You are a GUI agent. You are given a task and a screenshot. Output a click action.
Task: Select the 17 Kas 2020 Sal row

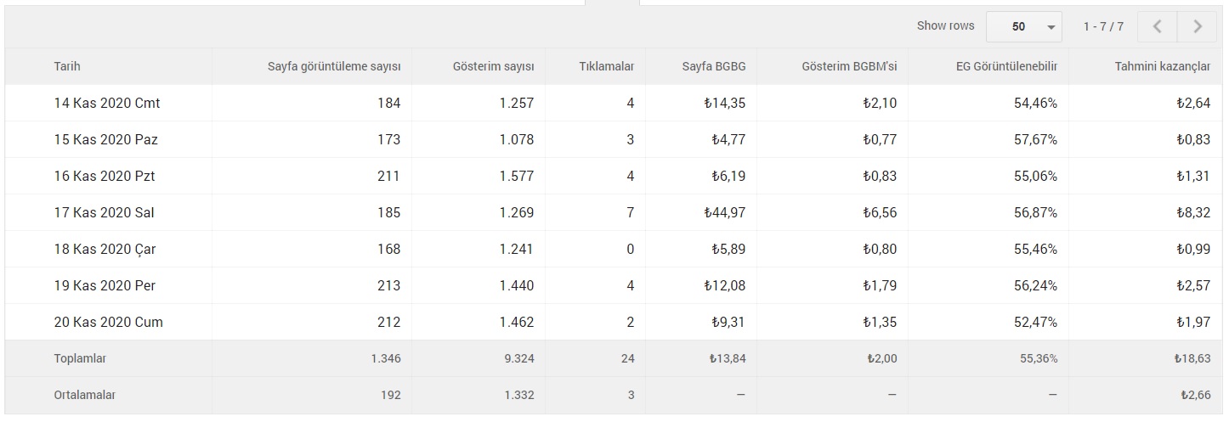(x=614, y=212)
